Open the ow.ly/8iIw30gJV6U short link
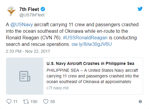This screenshot has width=149, height=109. tap(92, 44)
